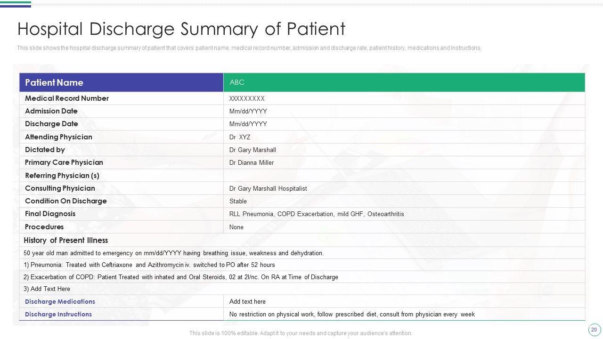Select the Consulting Physician label
603x339 pixels.
pos(60,188)
